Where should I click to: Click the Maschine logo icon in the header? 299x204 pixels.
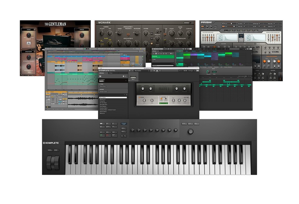click(x=153, y=49)
